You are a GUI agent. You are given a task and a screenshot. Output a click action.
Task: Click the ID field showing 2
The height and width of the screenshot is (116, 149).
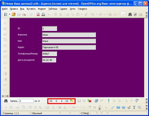click(50, 29)
